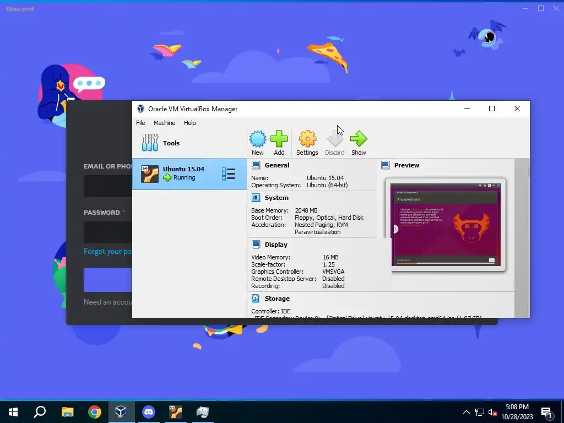Open the Storage section heading

click(x=277, y=298)
